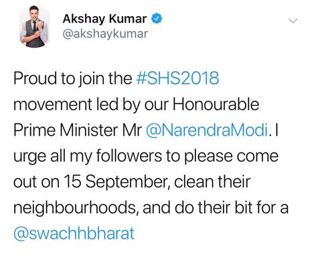Open Akshay Kumar's profile picture
The width and height of the screenshot is (310, 256).
tap(34, 27)
